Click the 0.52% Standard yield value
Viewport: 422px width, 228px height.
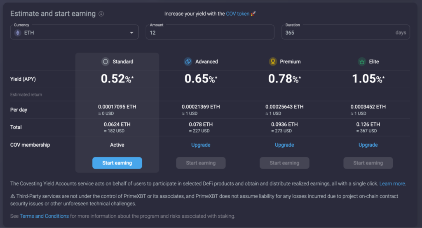click(117, 79)
